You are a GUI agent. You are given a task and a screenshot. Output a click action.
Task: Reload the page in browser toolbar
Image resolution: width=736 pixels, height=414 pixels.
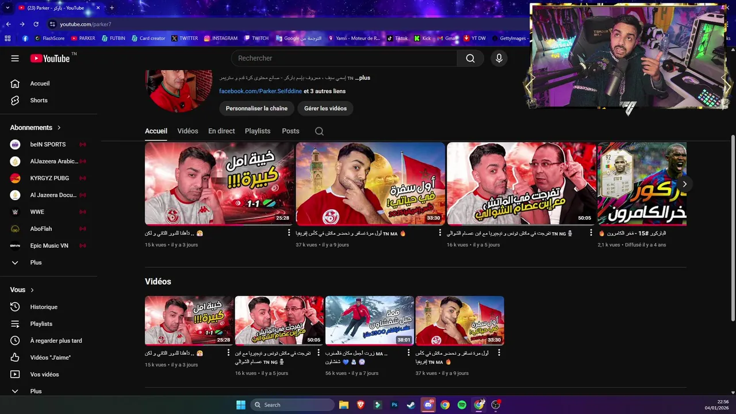36,24
